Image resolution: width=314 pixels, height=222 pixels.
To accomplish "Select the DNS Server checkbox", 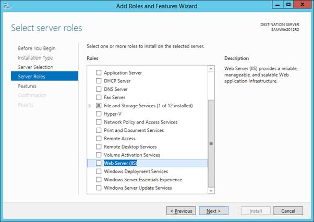I will click(99, 89).
